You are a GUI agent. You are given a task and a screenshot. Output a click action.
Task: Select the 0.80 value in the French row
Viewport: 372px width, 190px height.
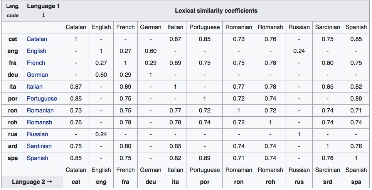(x=328, y=63)
